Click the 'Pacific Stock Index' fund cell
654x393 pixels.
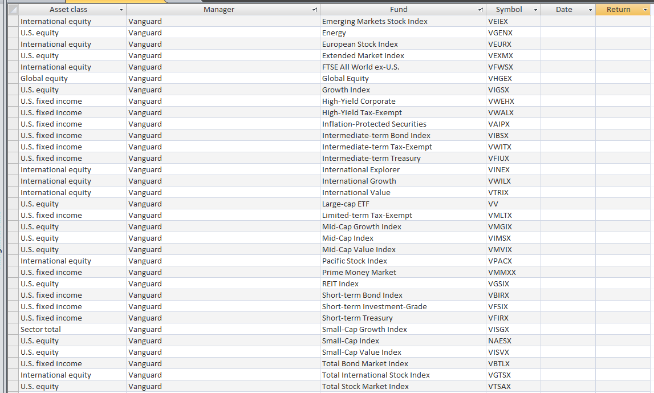403,261
